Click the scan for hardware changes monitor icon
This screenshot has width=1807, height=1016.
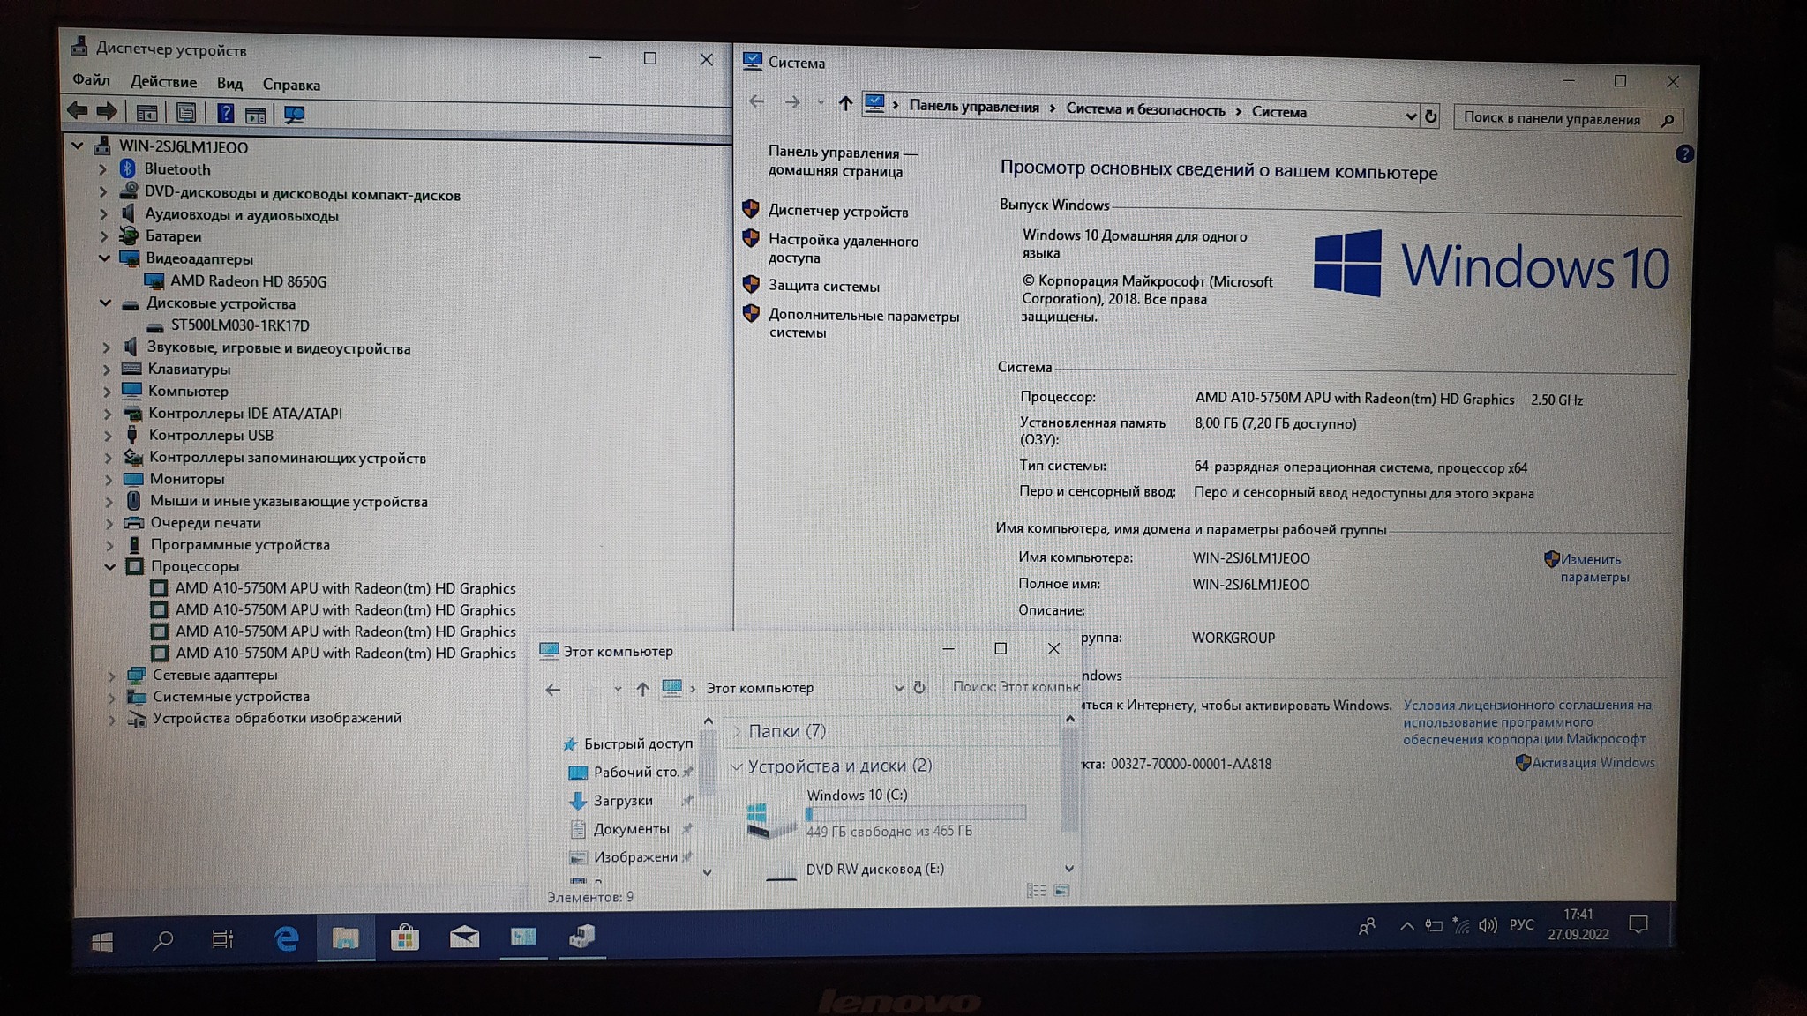294,115
